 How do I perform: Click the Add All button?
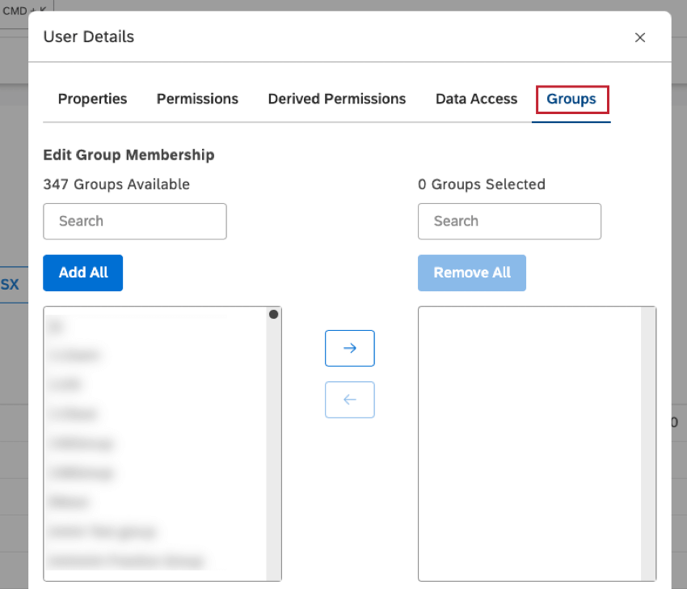click(82, 273)
